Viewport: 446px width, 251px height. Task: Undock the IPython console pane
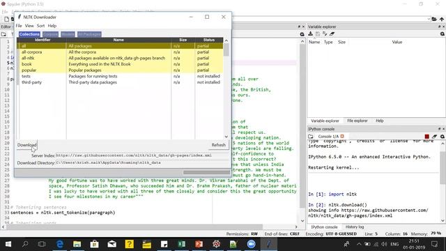(439, 129)
